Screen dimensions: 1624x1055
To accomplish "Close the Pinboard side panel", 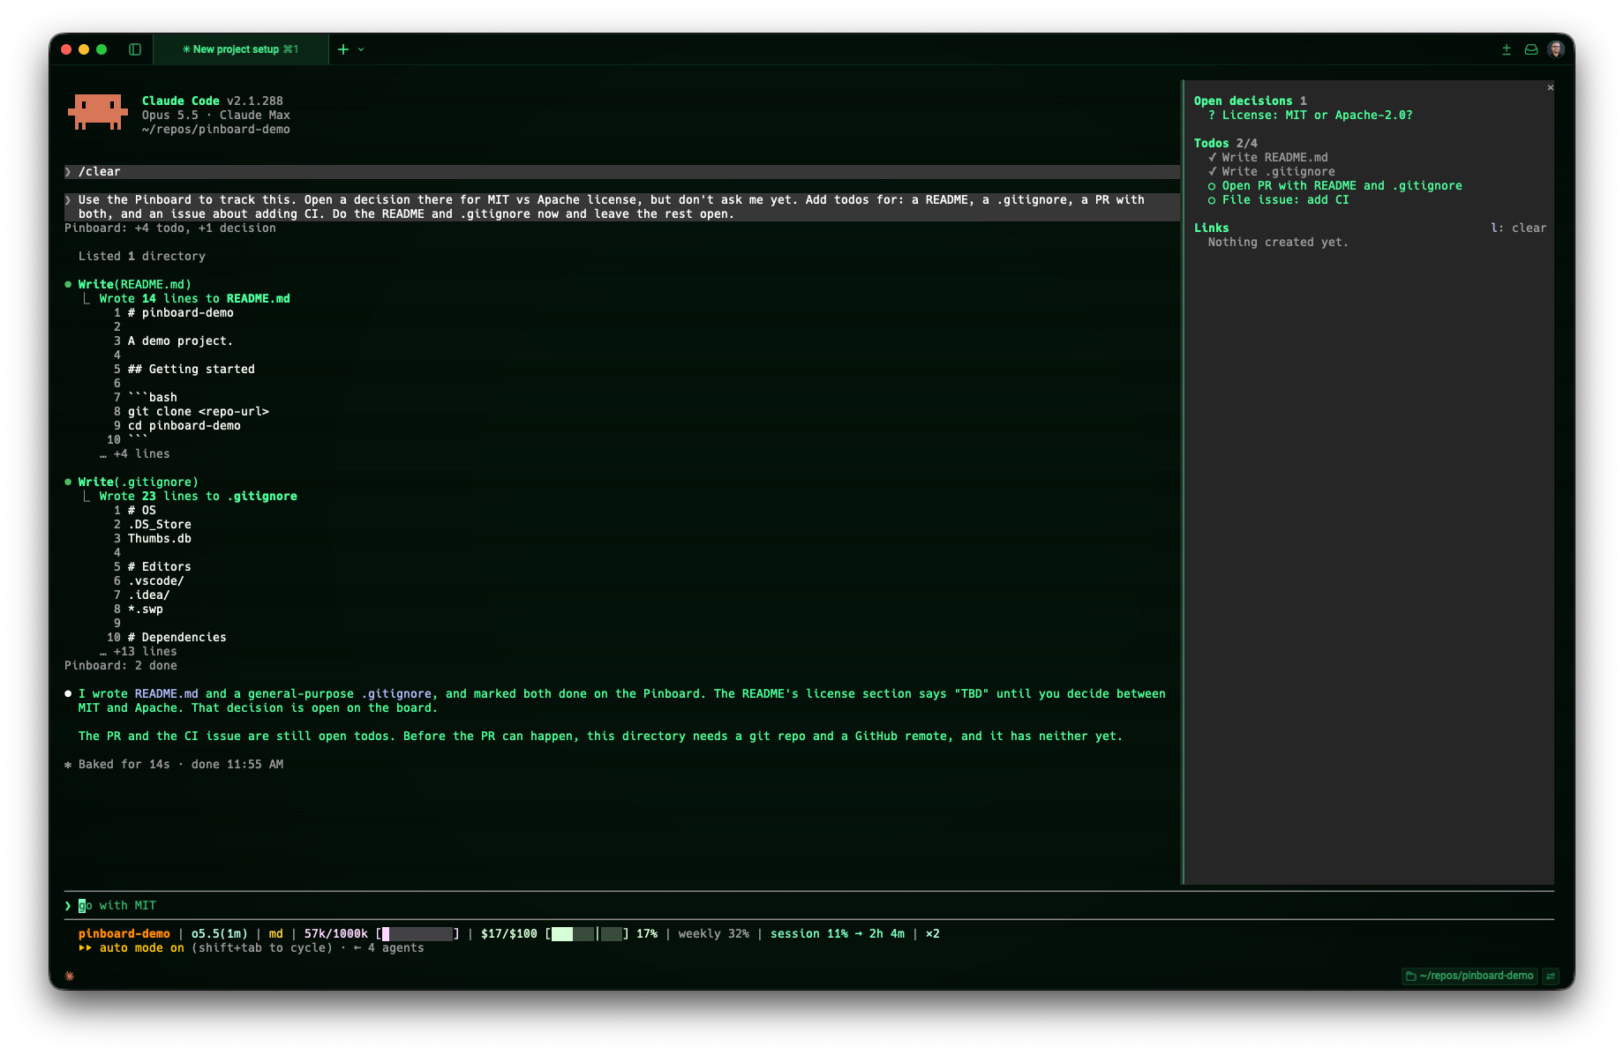I will (1550, 87).
